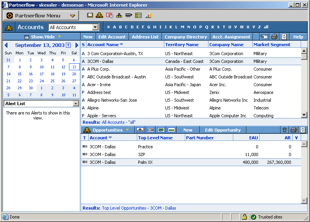The height and width of the screenshot is (222, 310).
Task: Select 'ABC Outside Broadcast - Austin' account
Action: 191,77
